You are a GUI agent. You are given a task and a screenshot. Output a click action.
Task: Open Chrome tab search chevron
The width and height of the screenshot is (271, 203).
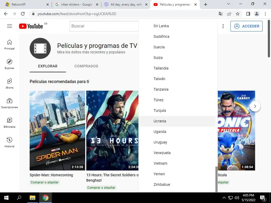coord(228,4)
